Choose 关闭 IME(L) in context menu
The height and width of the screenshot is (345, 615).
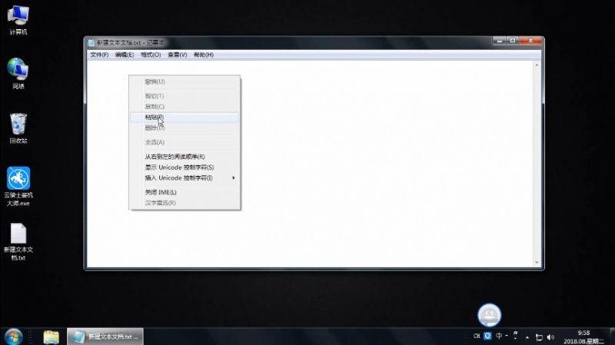click(x=184, y=192)
